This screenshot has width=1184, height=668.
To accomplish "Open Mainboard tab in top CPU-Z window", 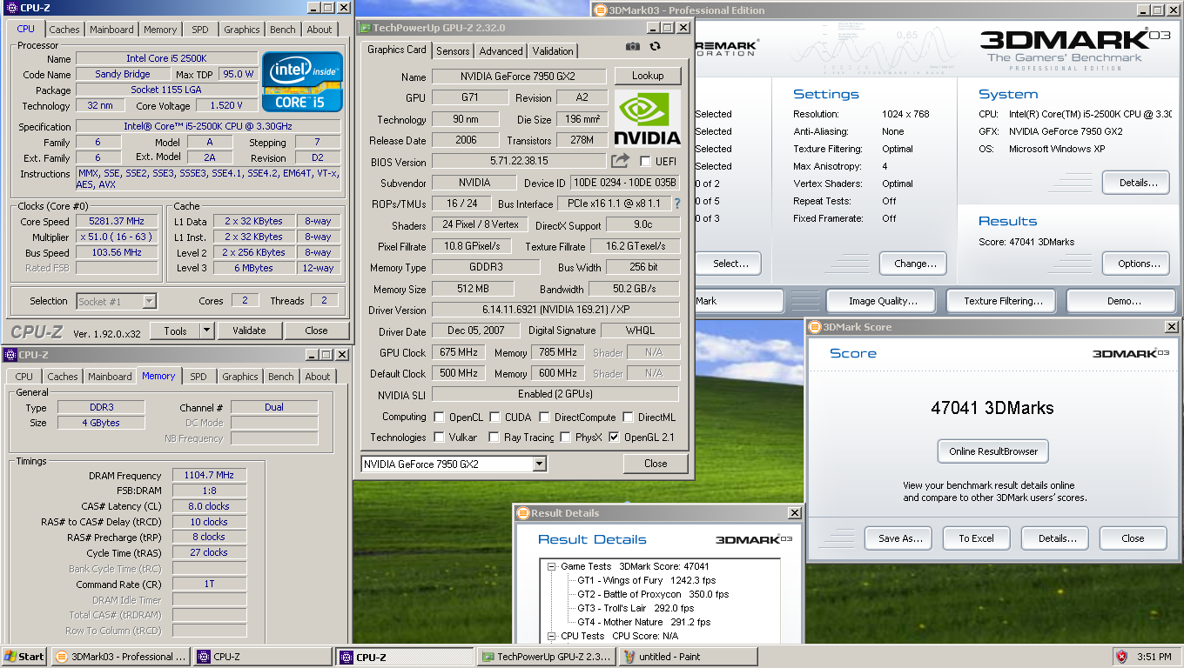I will [x=112, y=30].
